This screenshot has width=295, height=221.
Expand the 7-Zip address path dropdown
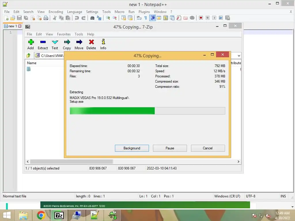pos(239,56)
